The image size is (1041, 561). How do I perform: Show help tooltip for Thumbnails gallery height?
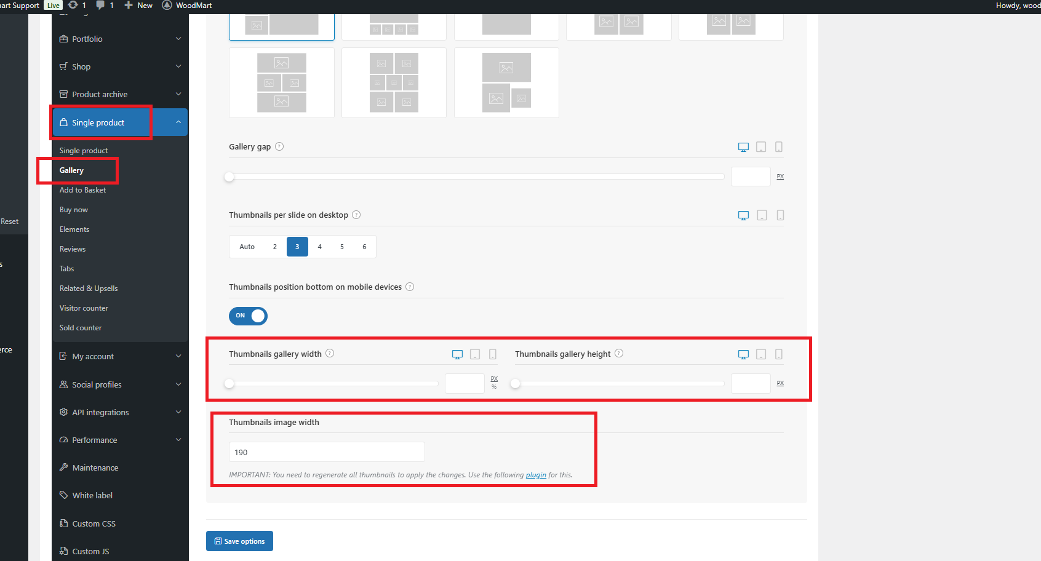pos(619,353)
